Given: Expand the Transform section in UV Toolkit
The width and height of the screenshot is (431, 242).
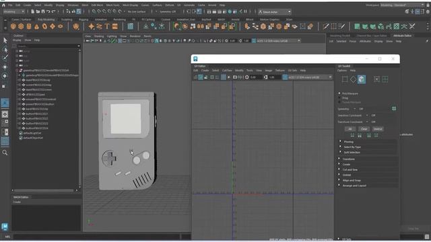Looking at the screenshot, I should pos(348,159).
